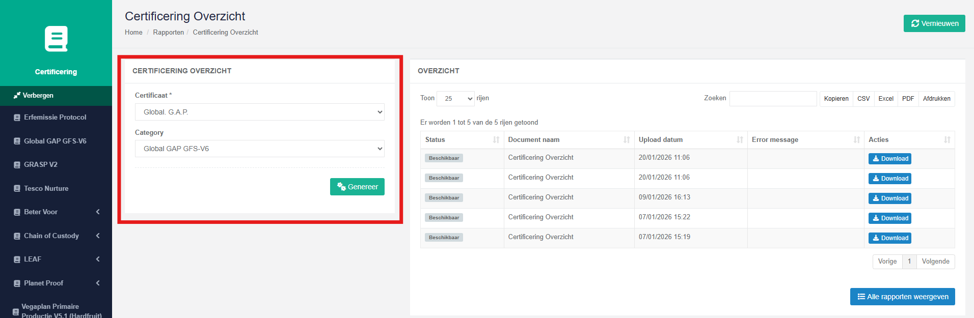The image size is (974, 318).
Task: Select page 1 in pagination
Action: (x=909, y=262)
